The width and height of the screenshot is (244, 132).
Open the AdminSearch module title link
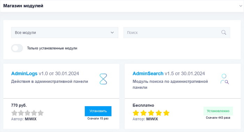tap(148, 73)
